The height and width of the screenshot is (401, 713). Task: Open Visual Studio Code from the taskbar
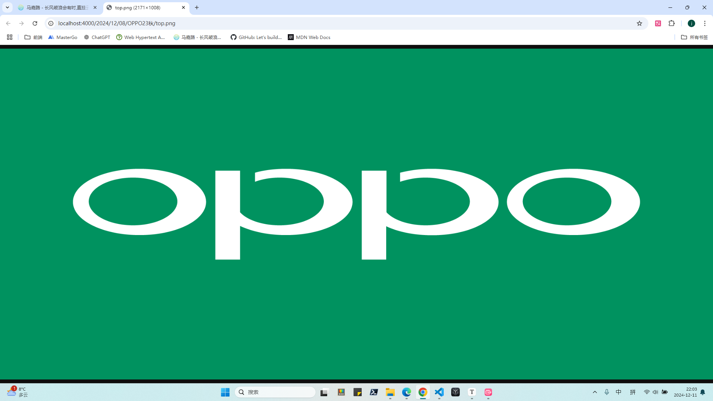tap(439, 392)
